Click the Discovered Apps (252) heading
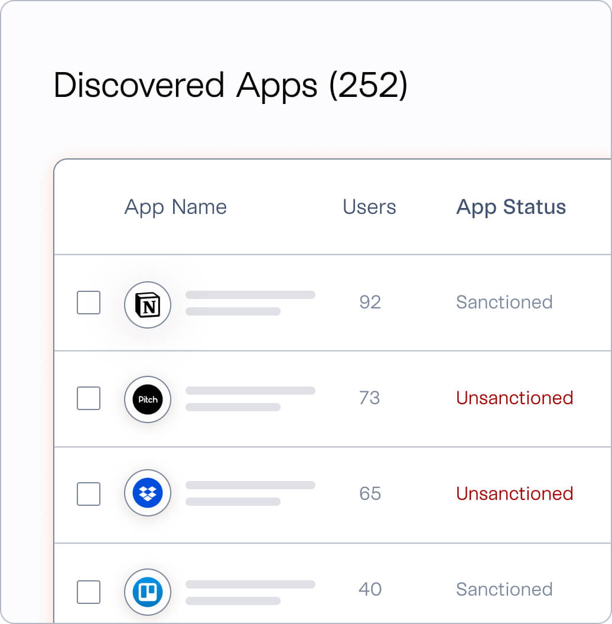Screen dimensions: 612x624 [230, 86]
